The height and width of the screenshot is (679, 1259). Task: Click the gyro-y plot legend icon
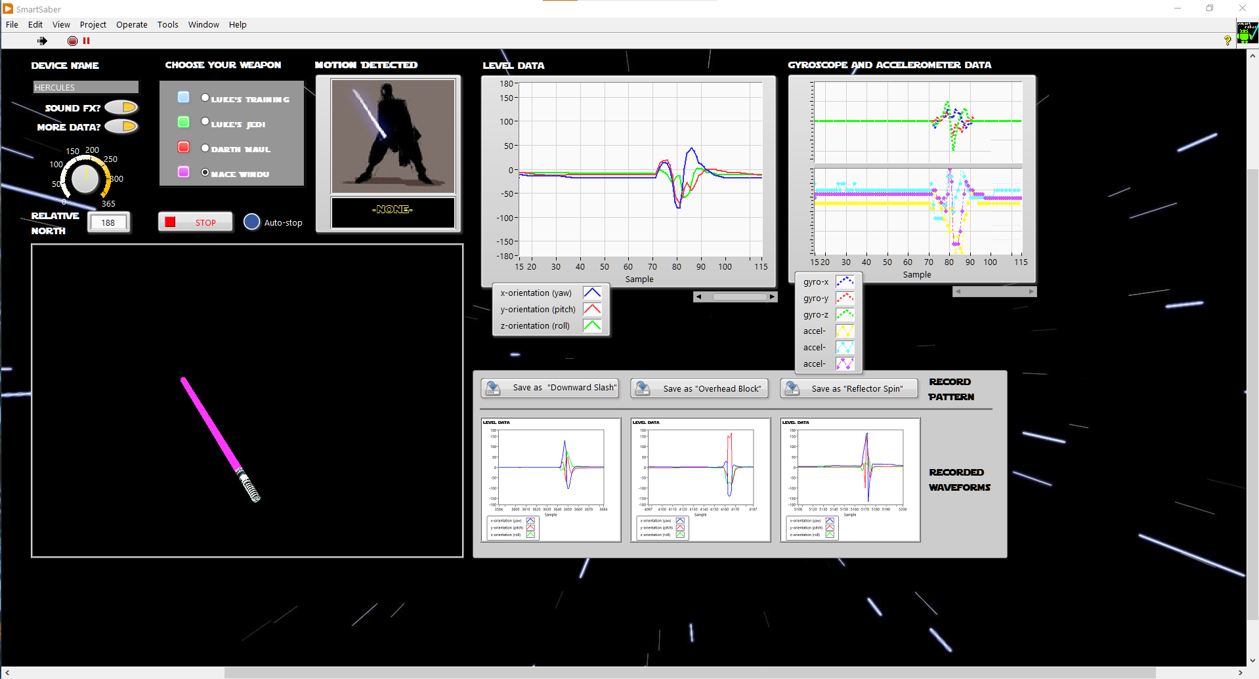pyautogui.click(x=845, y=298)
